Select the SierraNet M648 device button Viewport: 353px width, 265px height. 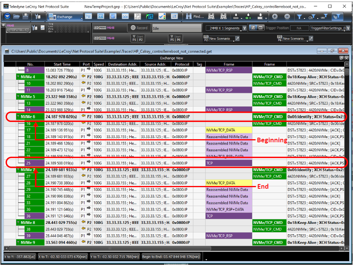18,30
